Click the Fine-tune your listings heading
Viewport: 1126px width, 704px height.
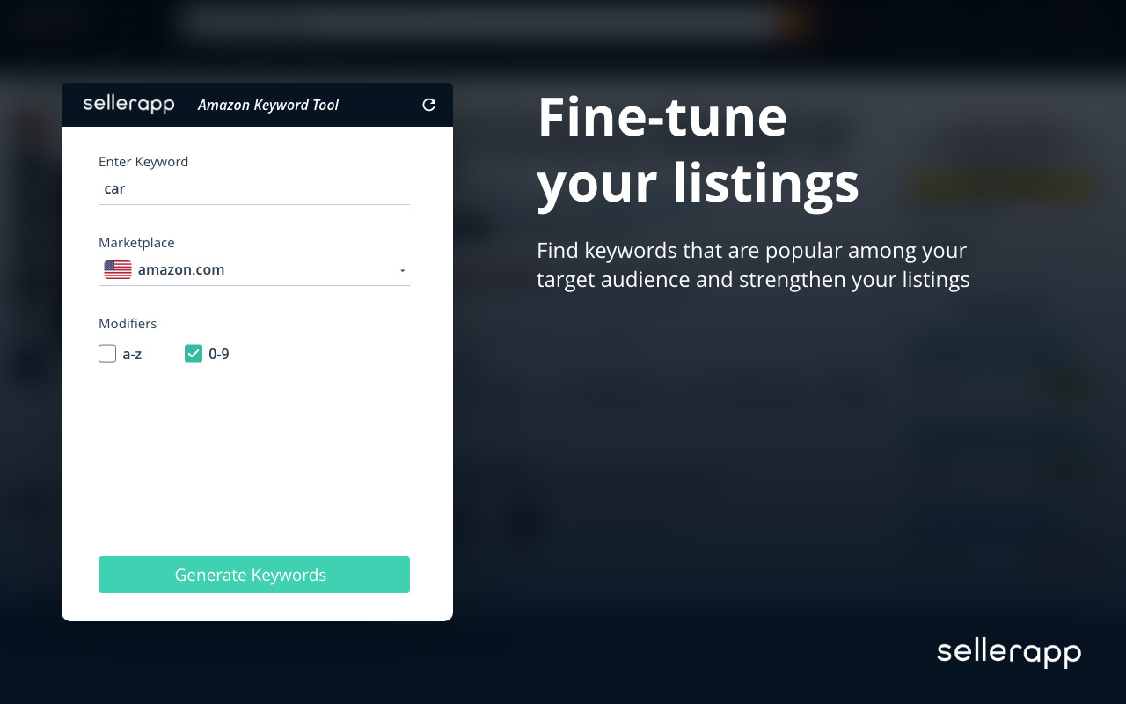point(698,150)
